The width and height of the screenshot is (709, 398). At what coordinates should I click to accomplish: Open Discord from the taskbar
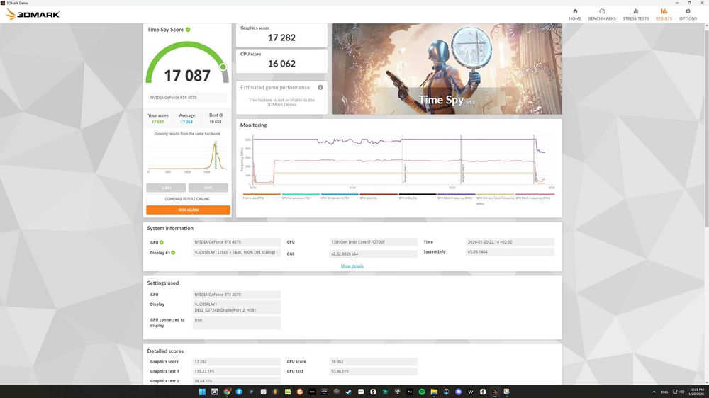tap(459, 392)
